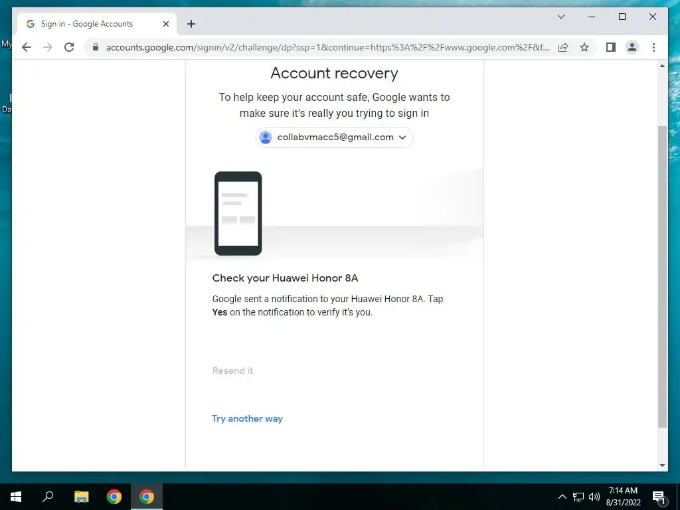Click the Check your Huawei Honor 8A heading
The width and height of the screenshot is (680, 510).
[285, 278]
